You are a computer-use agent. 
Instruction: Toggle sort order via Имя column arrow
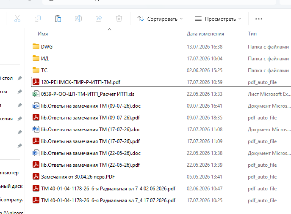tap(110, 30)
